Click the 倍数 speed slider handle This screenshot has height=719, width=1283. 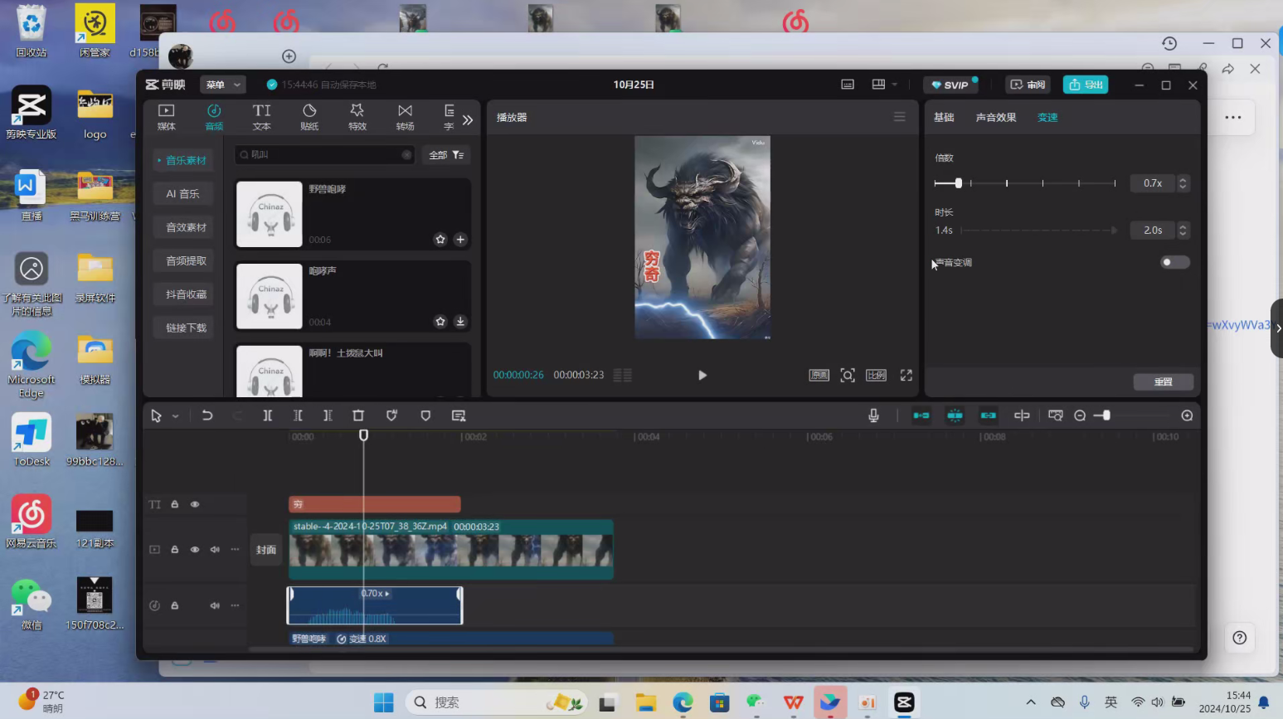coord(958,183)
